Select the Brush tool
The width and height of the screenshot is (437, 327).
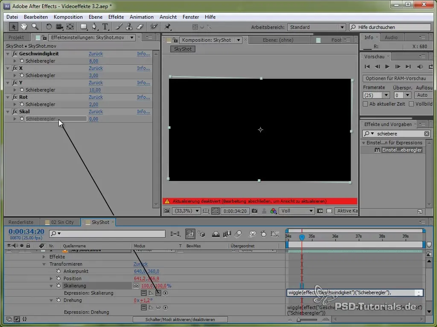click(x=119, y=27)
